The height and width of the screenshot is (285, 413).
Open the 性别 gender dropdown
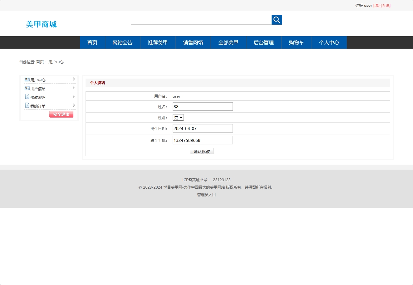(x=178, y=117)
